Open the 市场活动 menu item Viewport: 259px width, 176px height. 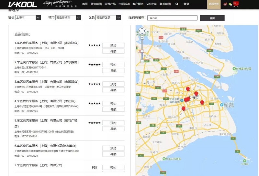124,4
